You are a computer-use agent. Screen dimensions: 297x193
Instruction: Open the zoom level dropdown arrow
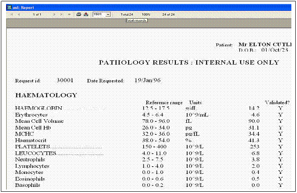pos(108,14)
